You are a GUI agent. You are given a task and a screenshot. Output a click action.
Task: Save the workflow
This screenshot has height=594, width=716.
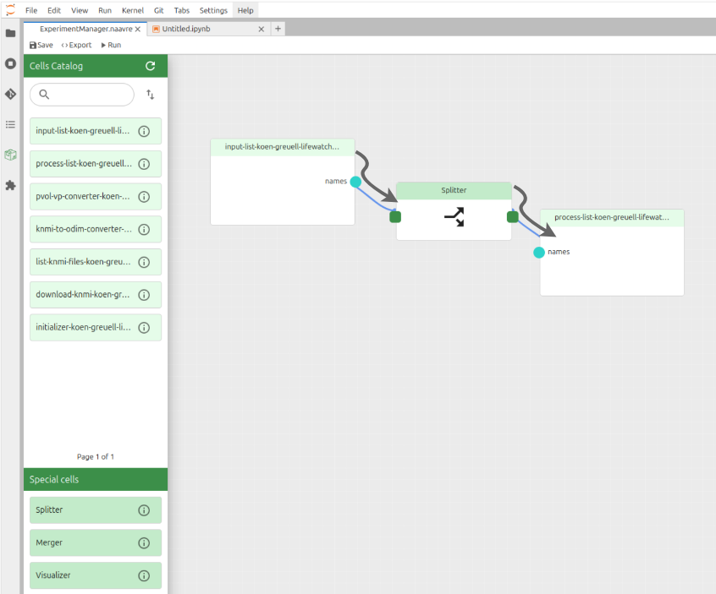[41, 45]
